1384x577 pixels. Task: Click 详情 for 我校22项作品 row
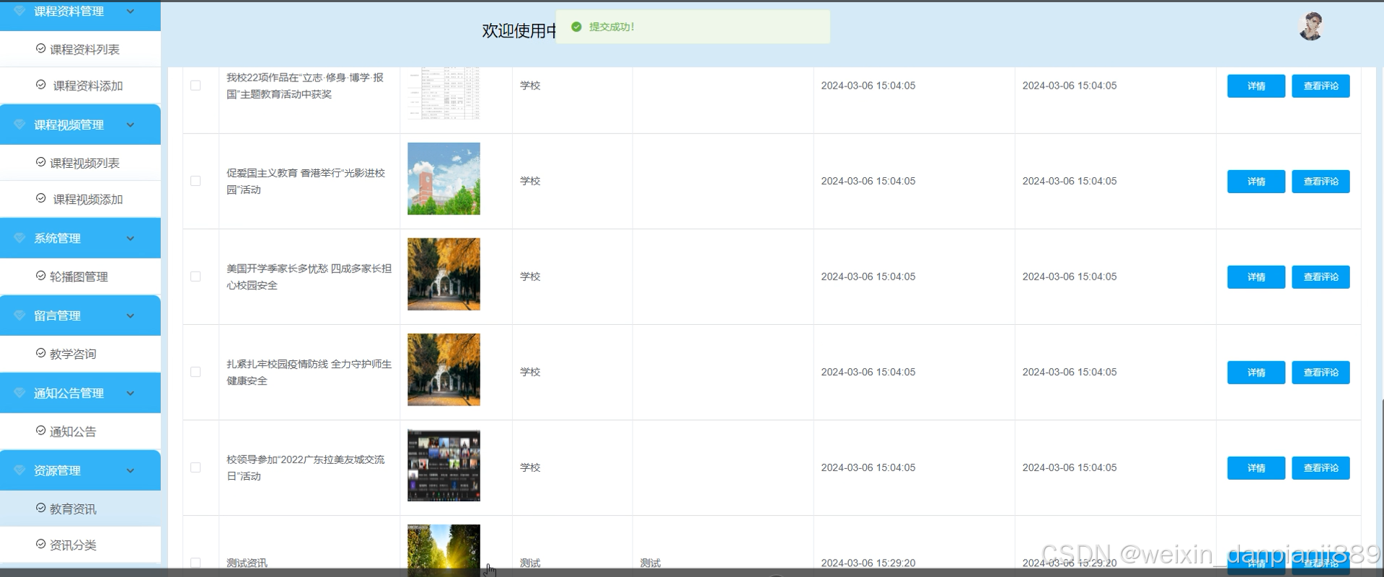(1256, 86)
